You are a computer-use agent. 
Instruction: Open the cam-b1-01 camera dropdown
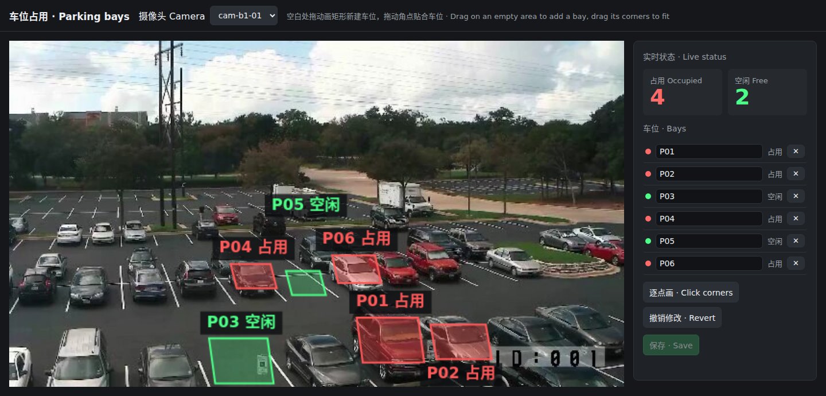244,15
